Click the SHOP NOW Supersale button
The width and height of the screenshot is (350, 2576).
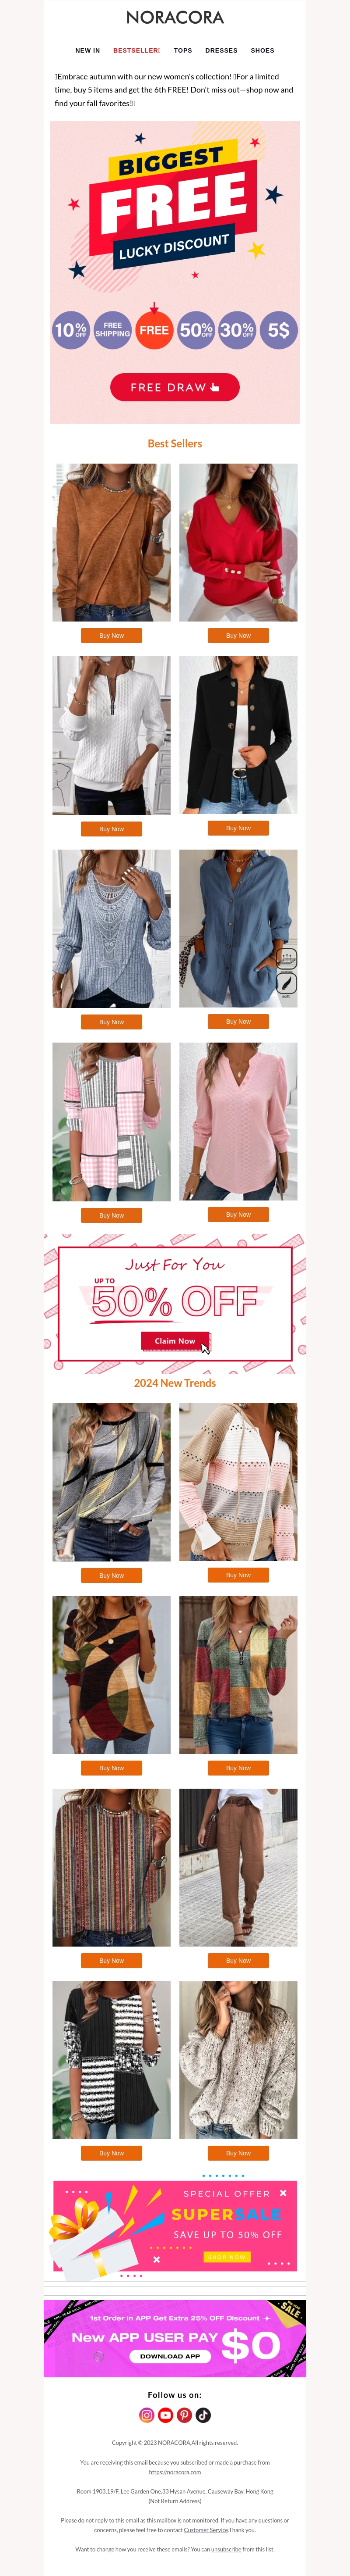[227, 2257]
